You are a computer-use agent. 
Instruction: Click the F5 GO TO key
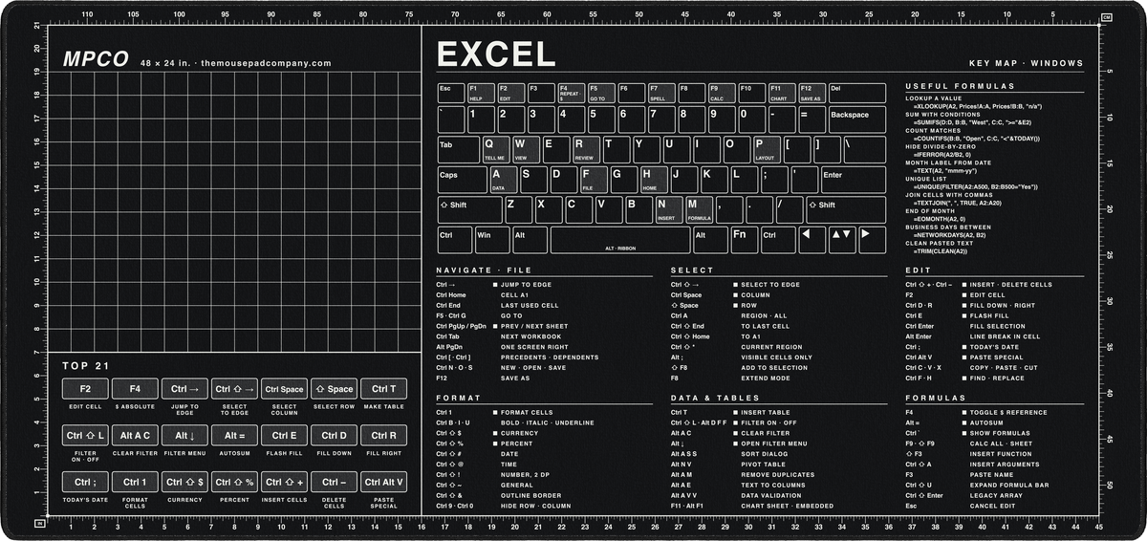click(600, 93)
